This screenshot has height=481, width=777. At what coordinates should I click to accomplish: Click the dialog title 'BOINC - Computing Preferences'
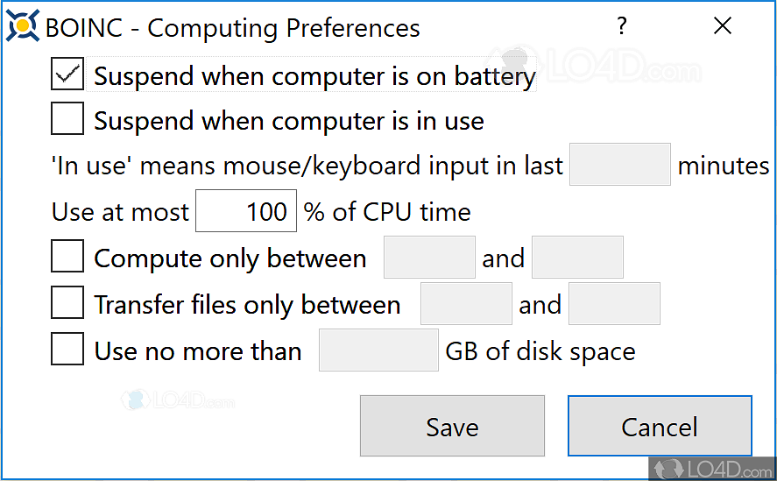coord(232,28)
